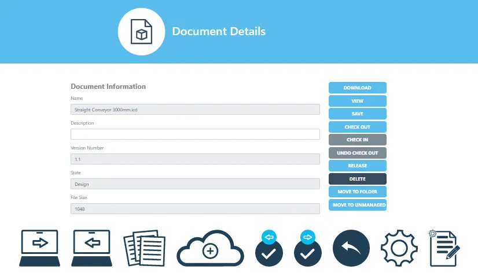Click the round undo arrow icon

click(x=351, y=248)
